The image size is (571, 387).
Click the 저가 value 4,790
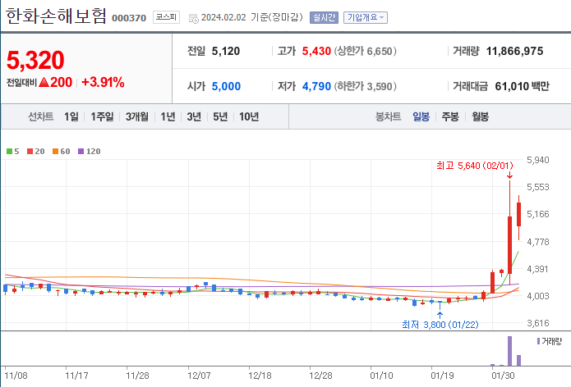[316, 86]
